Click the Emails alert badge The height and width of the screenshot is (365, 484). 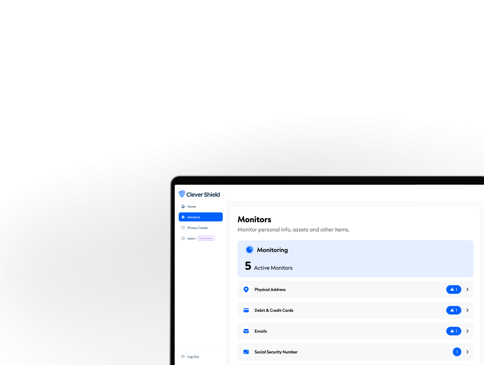pyautogui.click(x=454, y=331)
